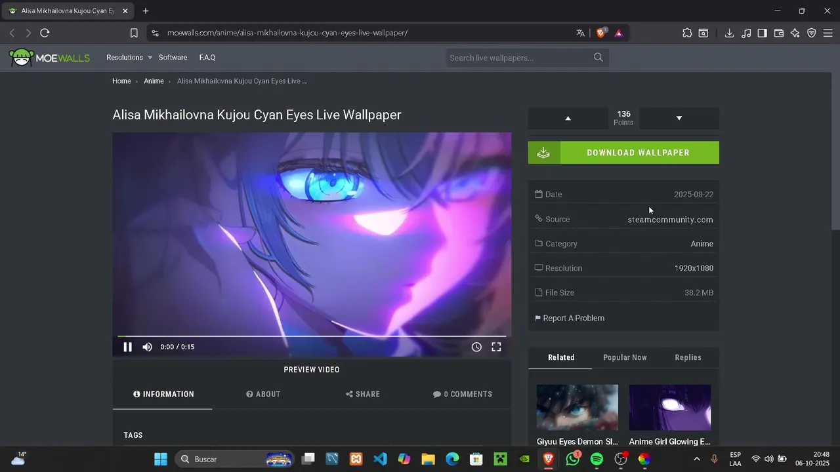Open File Explorer from the taskbar

coord(428,459)
